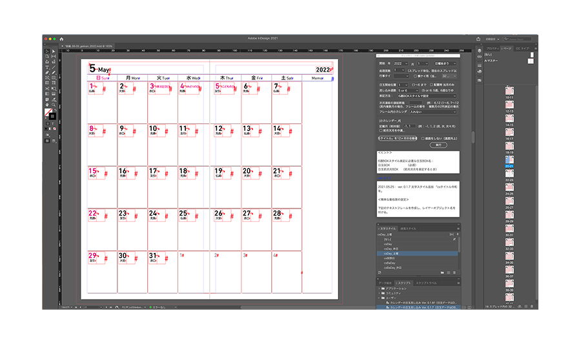Open scripts panel menu icon
The width and height of the screenshot is (581, 344).
coord(458,283)
